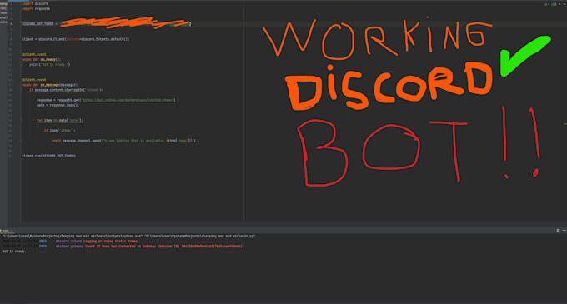Viewport: 567px width, 304px height.
Task: Open the Run panel settings gear
Action: 558,231
